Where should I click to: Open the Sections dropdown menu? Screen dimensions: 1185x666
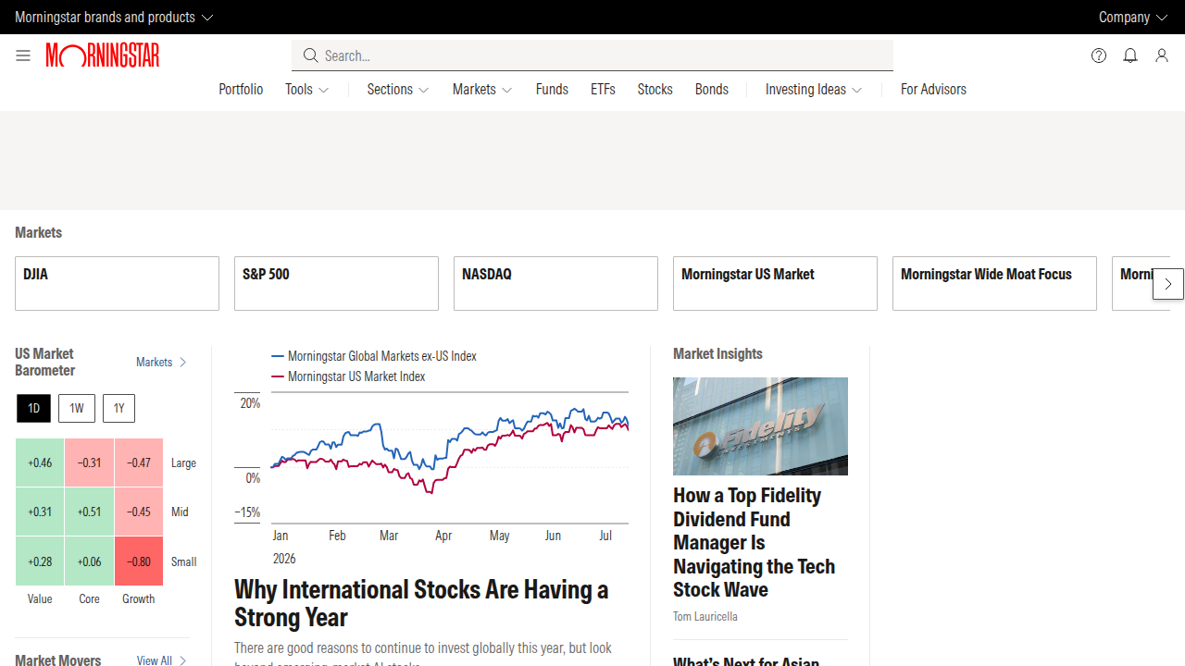coord(398,90)
